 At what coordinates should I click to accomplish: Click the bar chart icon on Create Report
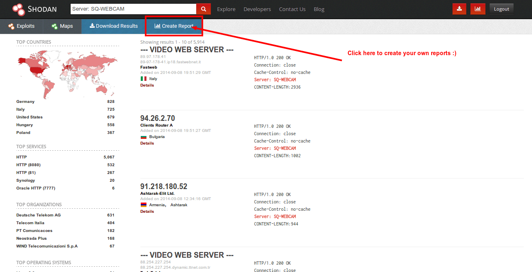[x=157, y=26]
